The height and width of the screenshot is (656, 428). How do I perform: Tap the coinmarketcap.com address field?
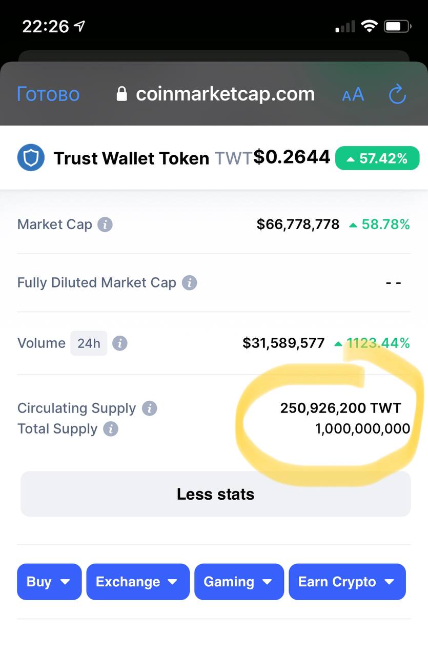(x=215, y=94)
